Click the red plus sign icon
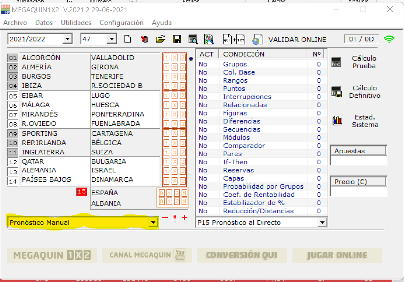Screen dimensions: 404x282 (184, 217)
